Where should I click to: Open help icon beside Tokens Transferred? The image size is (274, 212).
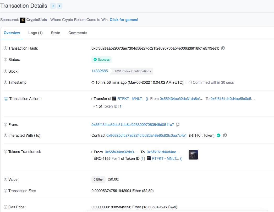click(6, 152)
